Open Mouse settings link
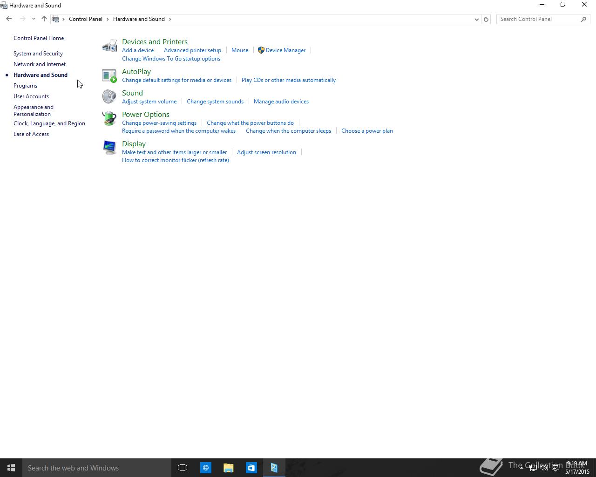The width and height of the screenshot is (596, 477). 240,50
